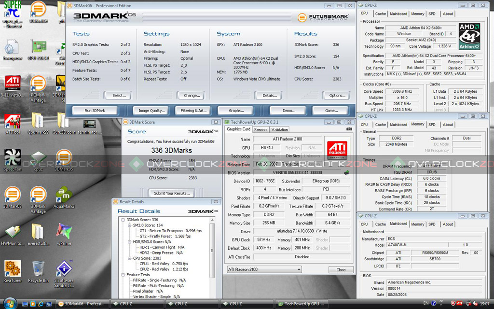Click Select... under Tests
Screen dimensions: 494x309
(118, 95)
